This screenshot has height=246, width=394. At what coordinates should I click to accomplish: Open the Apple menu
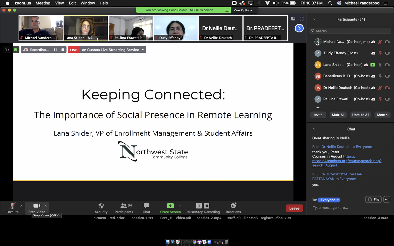point(7,3)
